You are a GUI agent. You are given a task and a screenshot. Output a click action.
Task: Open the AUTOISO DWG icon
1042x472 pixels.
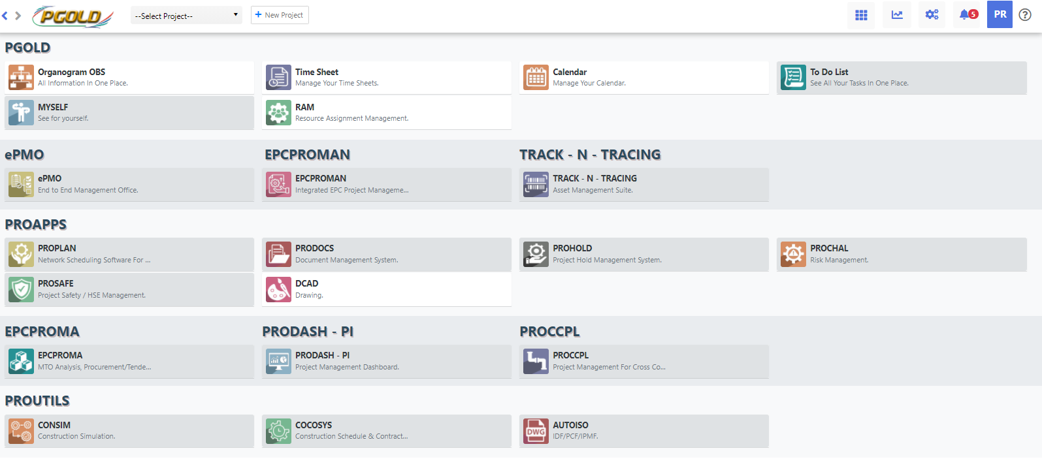(536, 431)
